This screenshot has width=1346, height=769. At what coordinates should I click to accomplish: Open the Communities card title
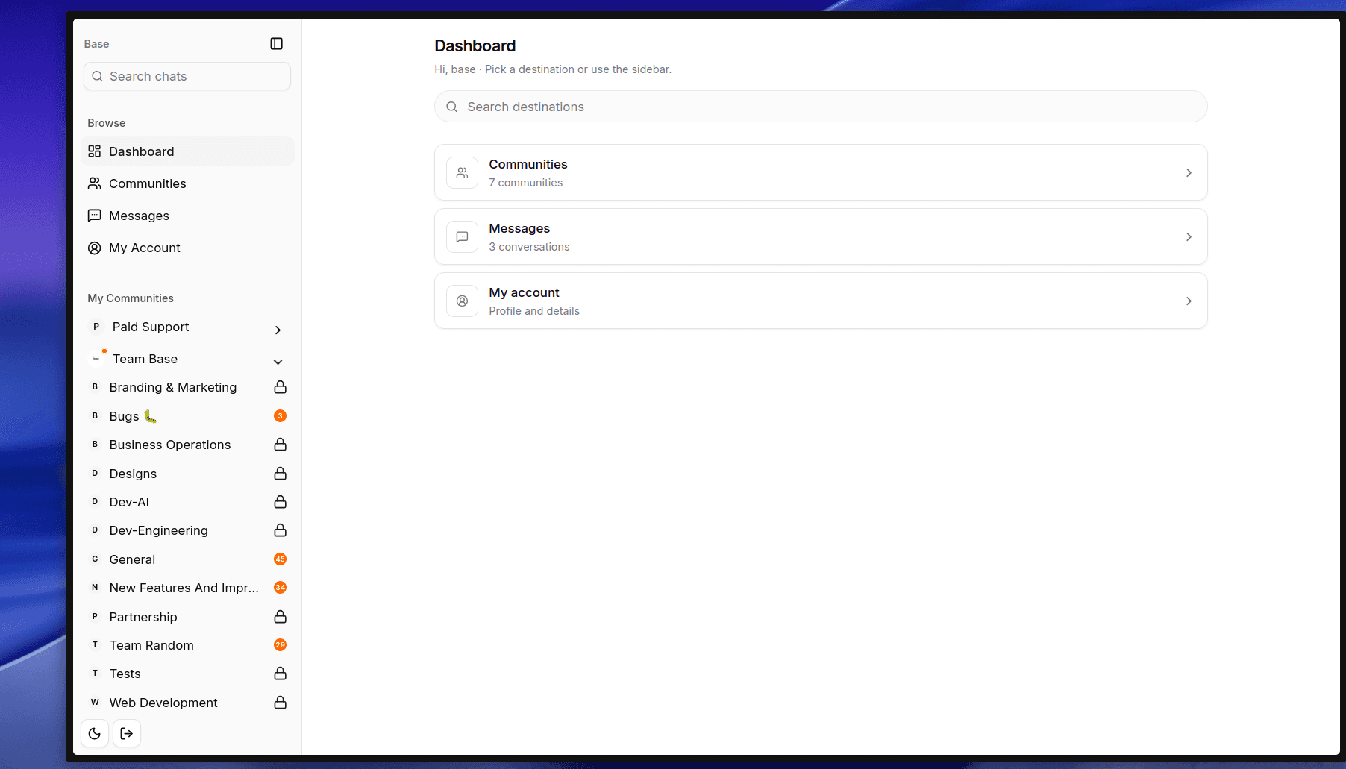(528, 164)
